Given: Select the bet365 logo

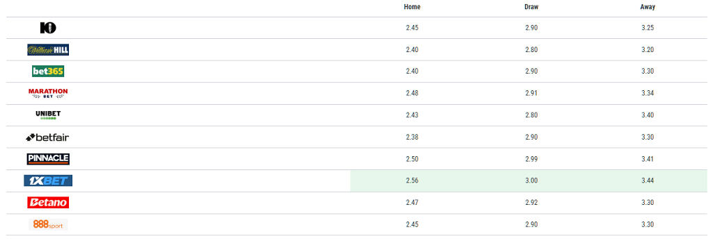Looking at the screenshot, I should [48, 72].
